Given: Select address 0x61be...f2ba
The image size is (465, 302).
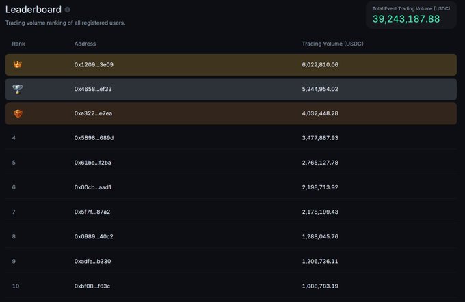Looking at the screenshot, I should point(92,163).
